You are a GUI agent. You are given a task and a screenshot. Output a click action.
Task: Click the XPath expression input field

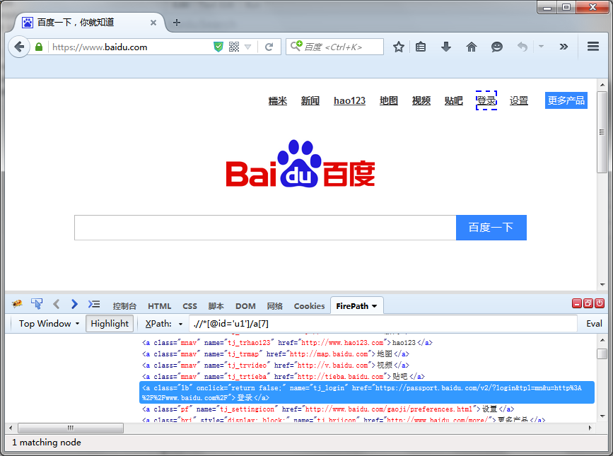click(x=383, y=324)
